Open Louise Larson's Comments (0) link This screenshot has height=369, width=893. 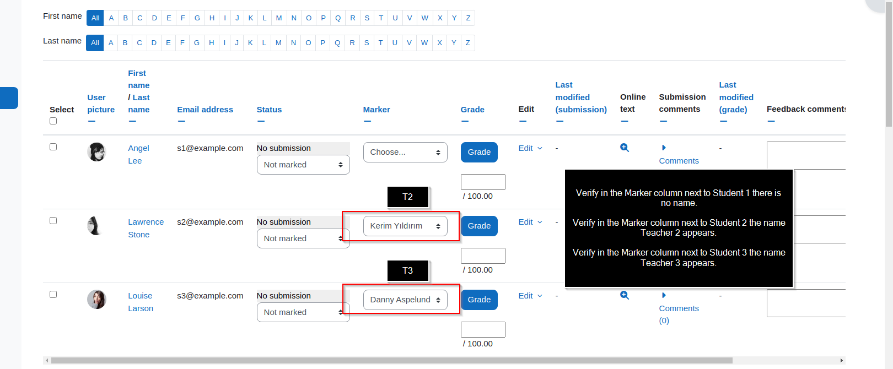pos(679,314)
